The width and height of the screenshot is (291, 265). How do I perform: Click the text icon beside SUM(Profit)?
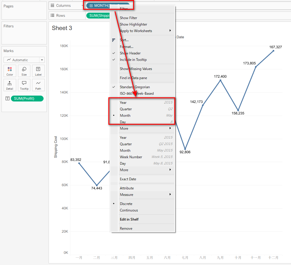tap(7, 99)
